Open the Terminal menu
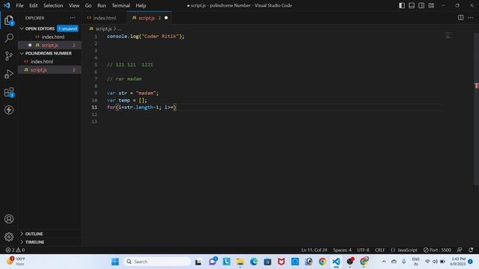Image resolution: width=479 pixels, height=269 pixels. pos(120,5)
